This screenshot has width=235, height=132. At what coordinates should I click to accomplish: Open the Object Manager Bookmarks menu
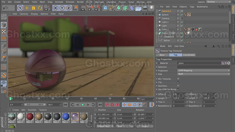(x=202, y=7)
